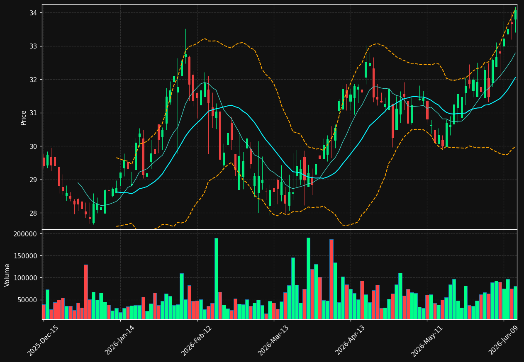Click the 2025-Dec-15 date label

43,341
